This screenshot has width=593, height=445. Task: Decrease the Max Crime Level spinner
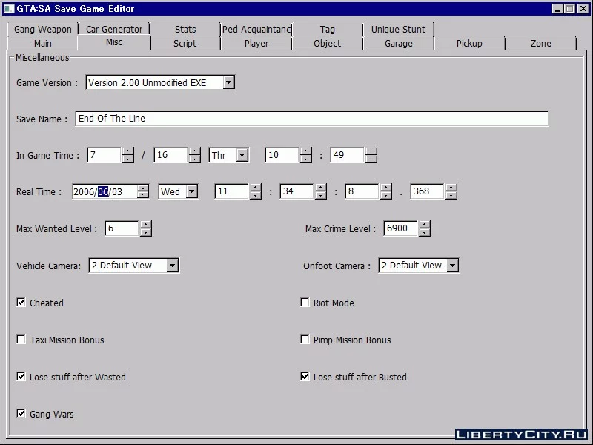(x=424, y=232)
